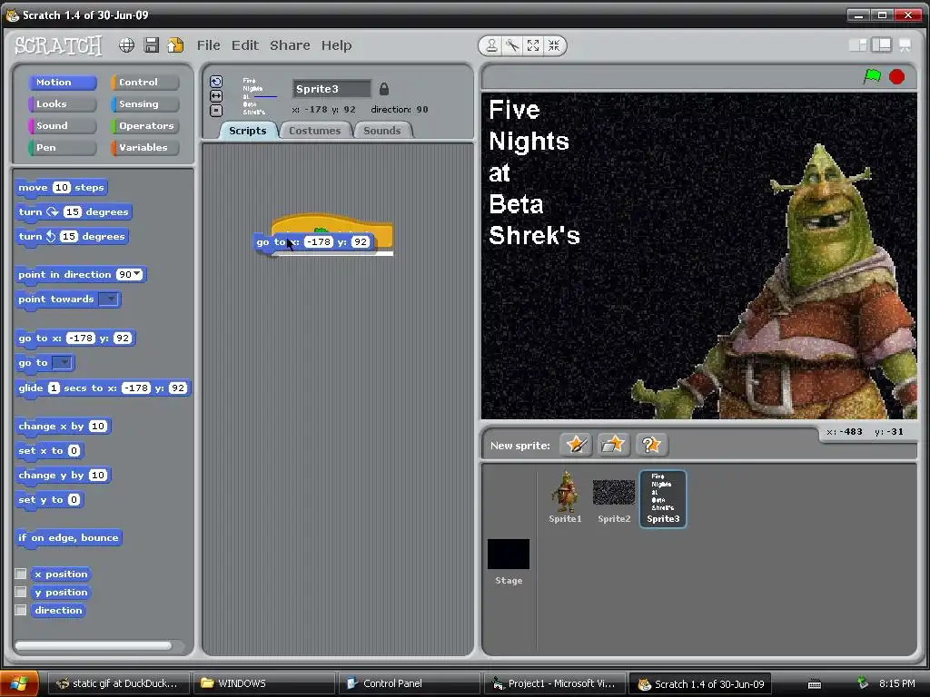
Task: Switch to the Costumes tab
Action: pyautogui.click(x=315, y=131)
